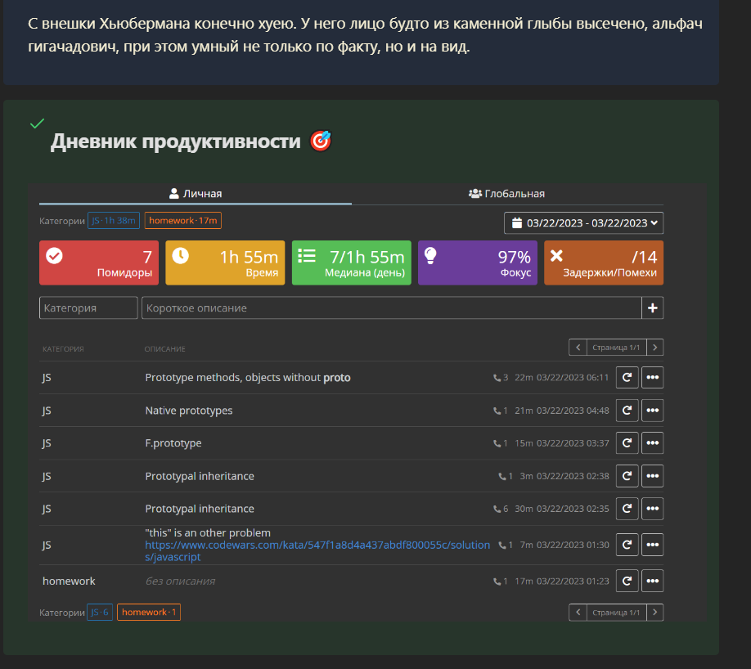Viewport: 751px width, 669px height.
Task: Open three-dot menu for codewars entry row
Action: 652,545
